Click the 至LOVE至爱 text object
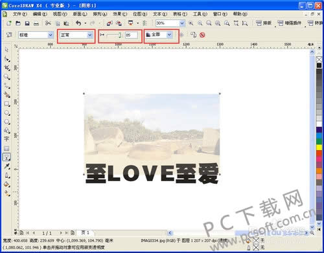 coord(152,173)
